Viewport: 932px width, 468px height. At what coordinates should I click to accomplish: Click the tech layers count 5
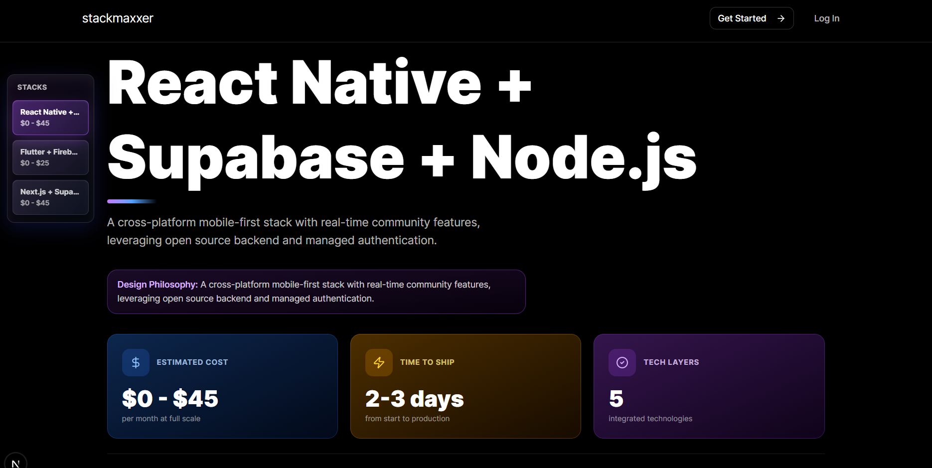pyautogui.click(x=616, y=399)
